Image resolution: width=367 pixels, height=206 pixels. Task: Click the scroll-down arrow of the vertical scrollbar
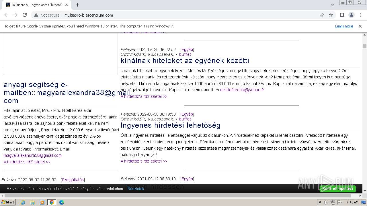tap(365, 191)
